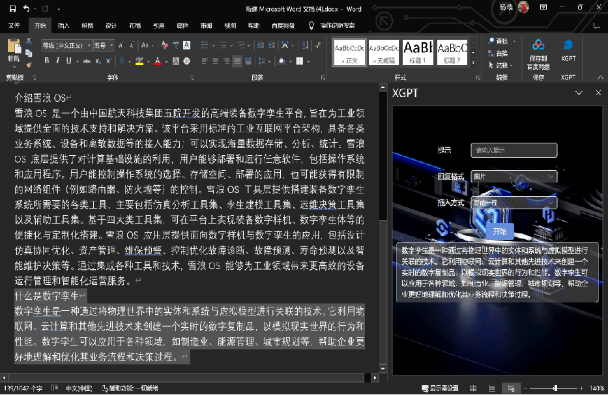Click the Enclose Characters circle icon
This screenshot has width=608, height=395.
coord(186,61)
